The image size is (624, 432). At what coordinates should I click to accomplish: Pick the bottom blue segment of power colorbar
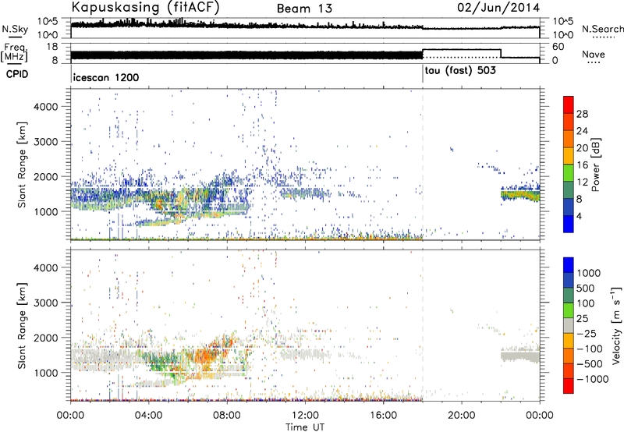coord(569,224)
